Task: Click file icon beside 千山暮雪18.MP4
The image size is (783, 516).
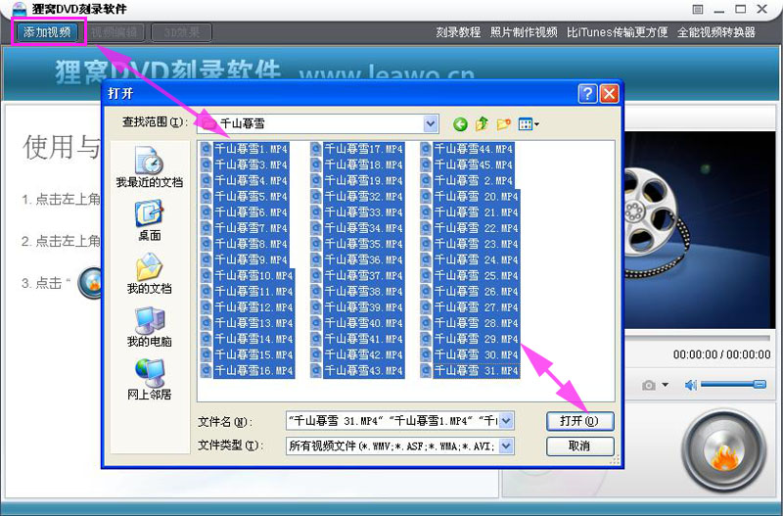Action: point(315,164)
